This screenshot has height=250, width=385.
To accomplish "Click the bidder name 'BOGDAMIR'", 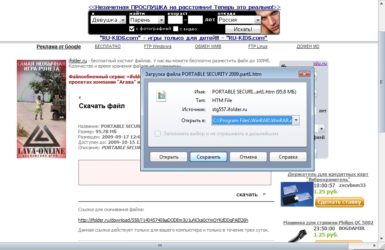I will pos(352,228).
